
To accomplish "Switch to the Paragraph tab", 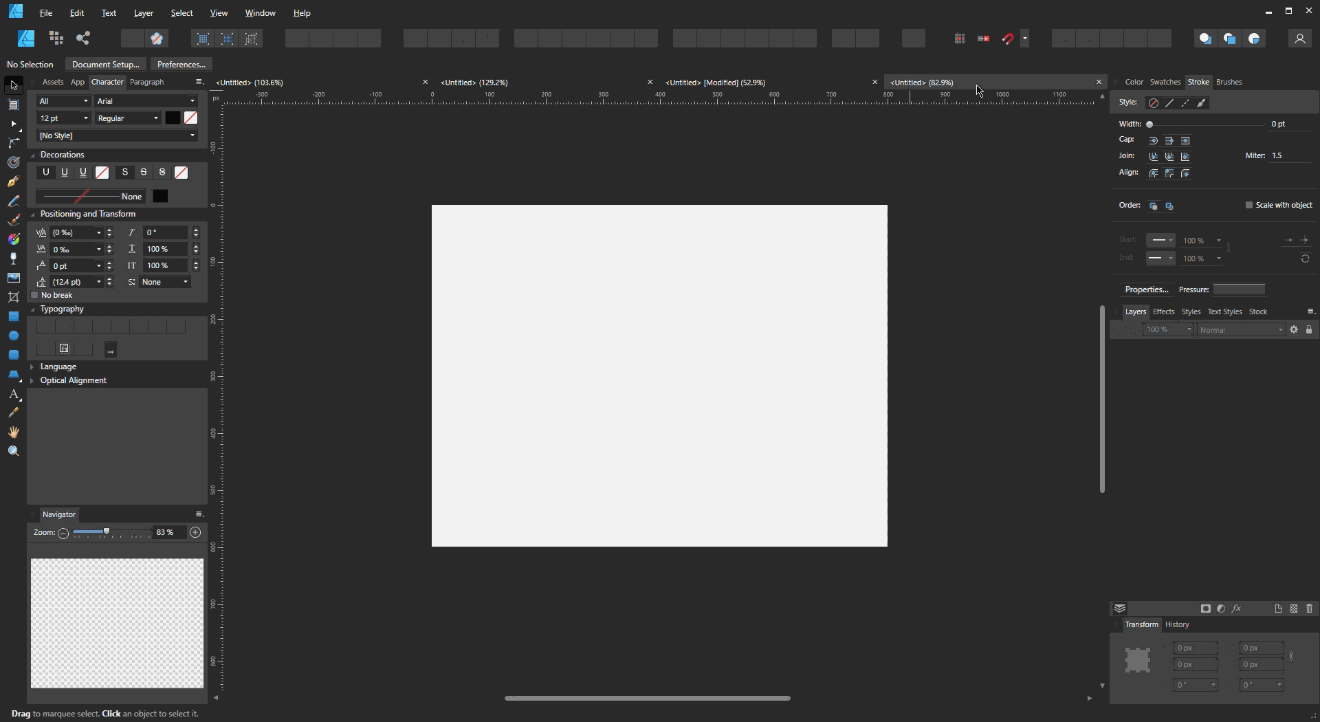I will (x=146, y=83).
